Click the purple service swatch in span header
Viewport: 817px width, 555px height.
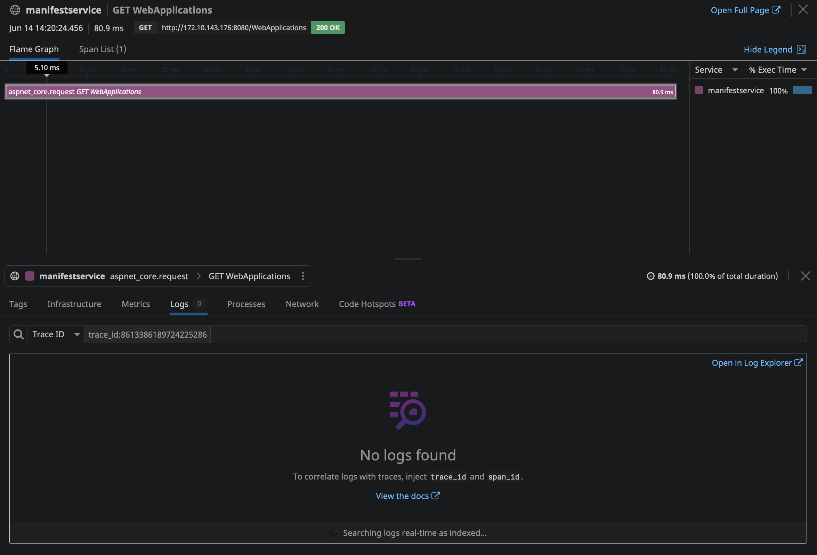[x=30, y=276]
